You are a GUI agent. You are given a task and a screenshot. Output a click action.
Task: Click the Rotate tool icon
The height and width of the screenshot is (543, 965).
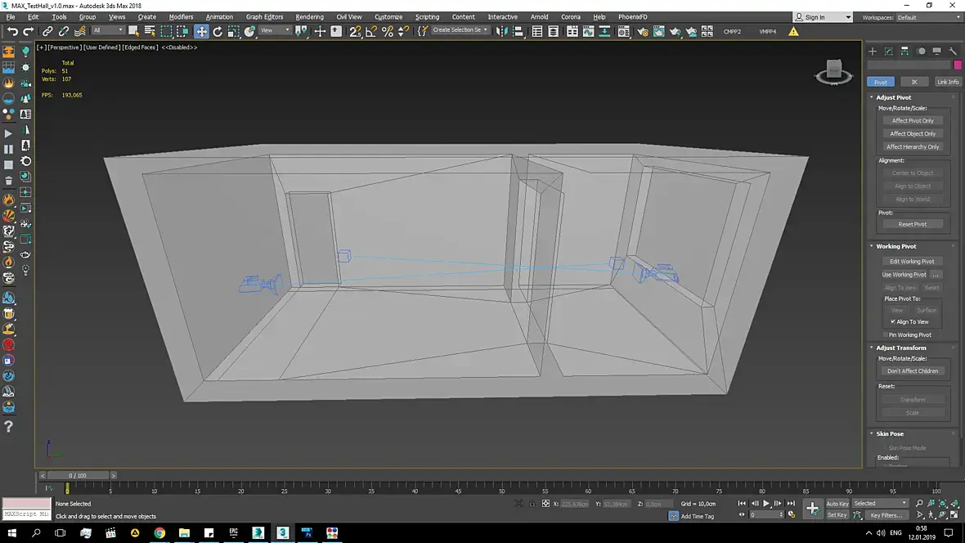pos(218,31)
